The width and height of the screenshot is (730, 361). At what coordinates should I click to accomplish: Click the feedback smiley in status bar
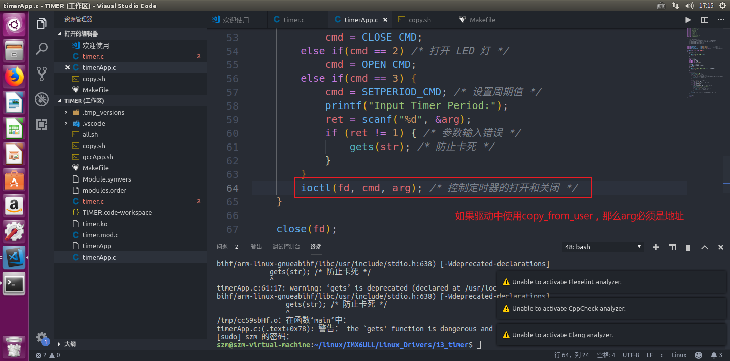pos(699,355)
